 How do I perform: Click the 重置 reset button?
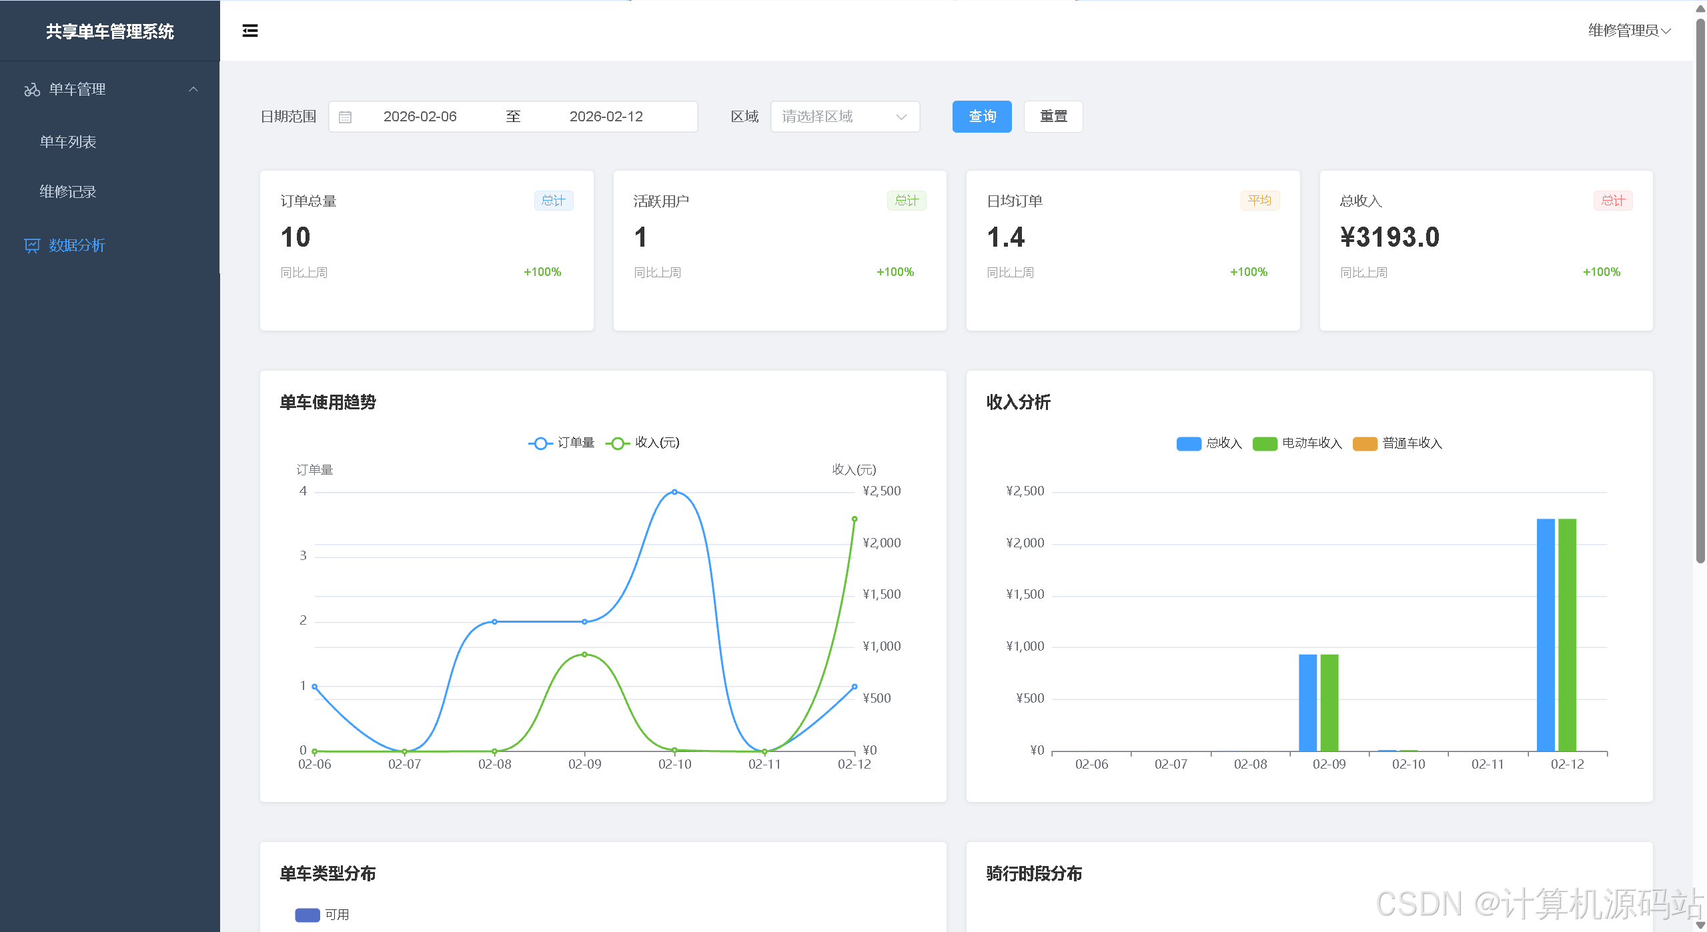click(x=1053, y=117)
